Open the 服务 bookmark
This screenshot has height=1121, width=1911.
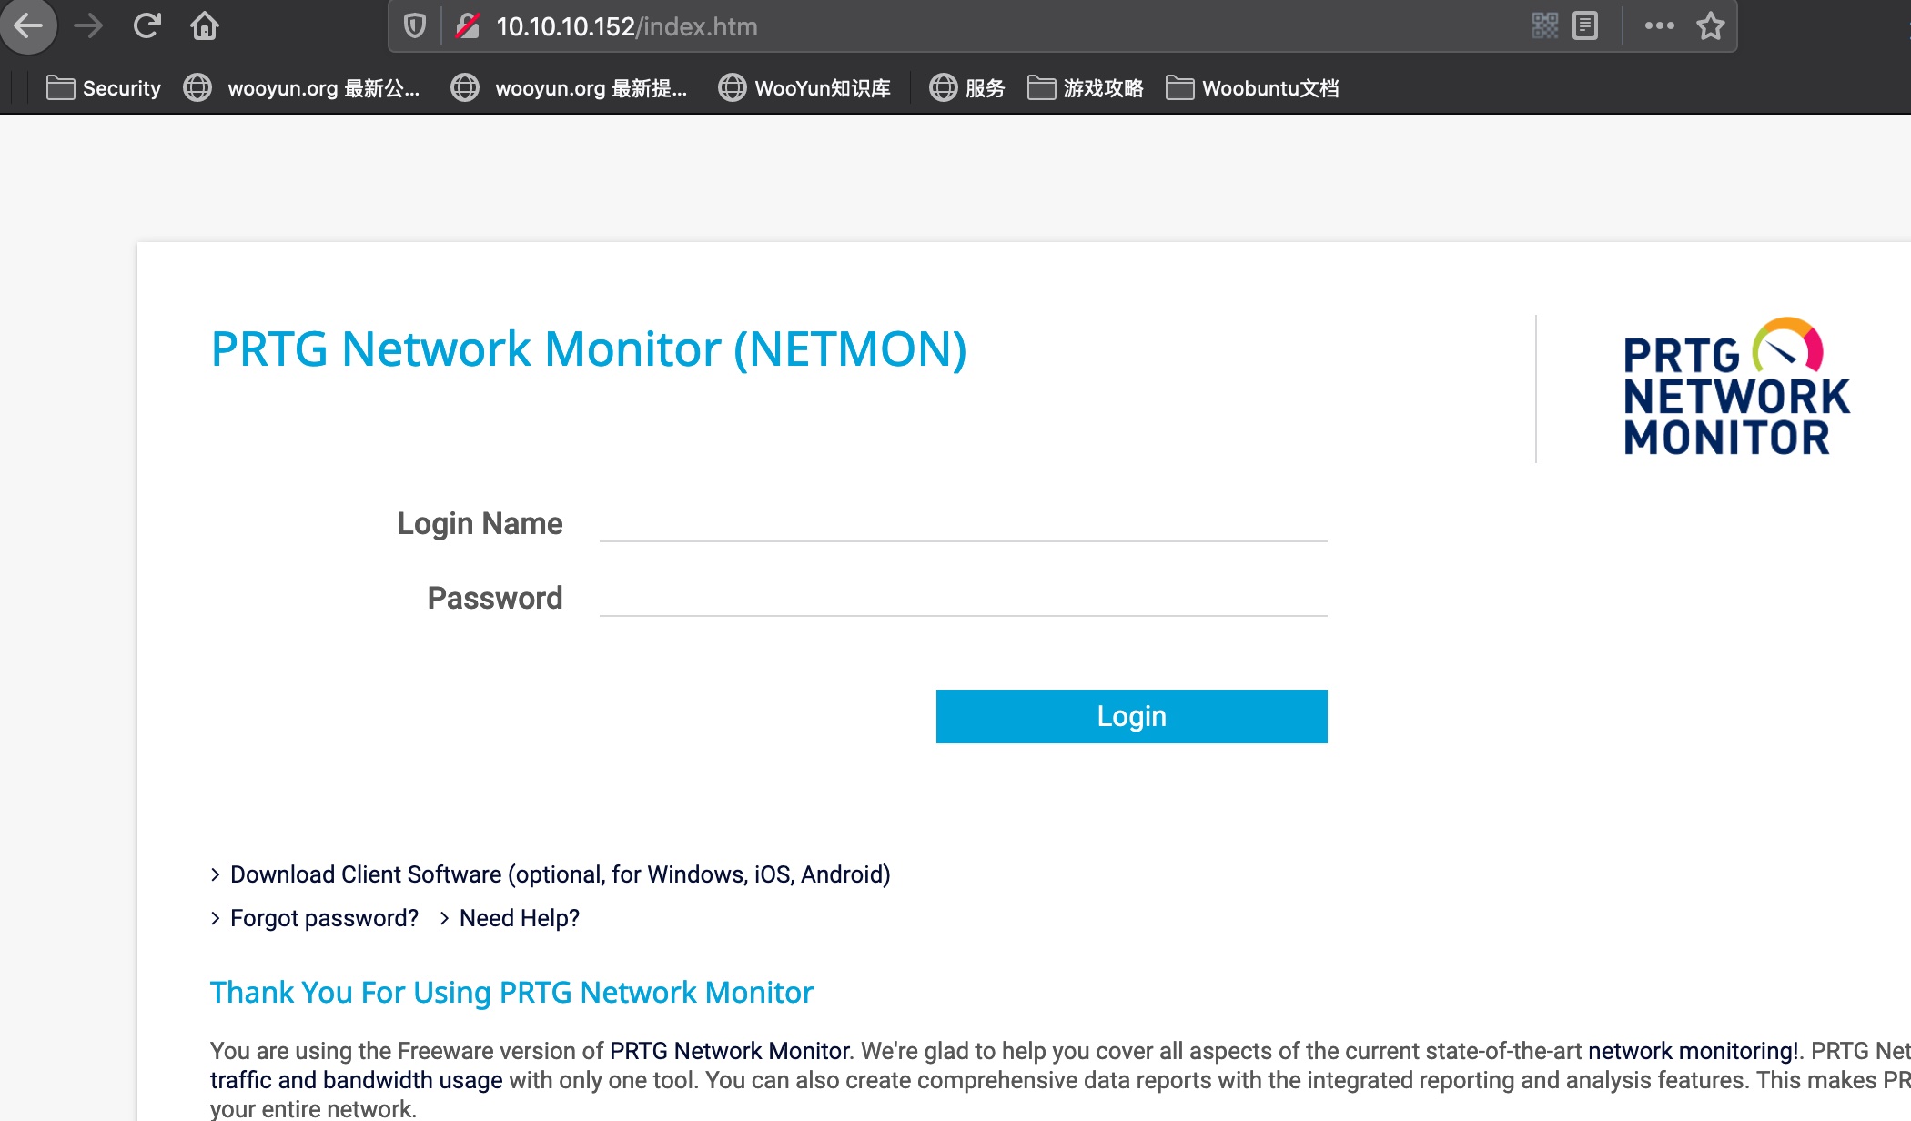point(967,88)
